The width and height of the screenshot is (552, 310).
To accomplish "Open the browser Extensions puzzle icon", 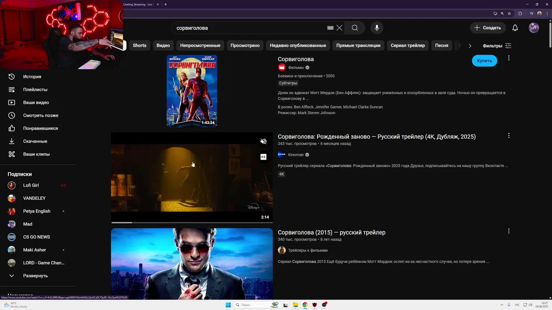I will point(520,13).
